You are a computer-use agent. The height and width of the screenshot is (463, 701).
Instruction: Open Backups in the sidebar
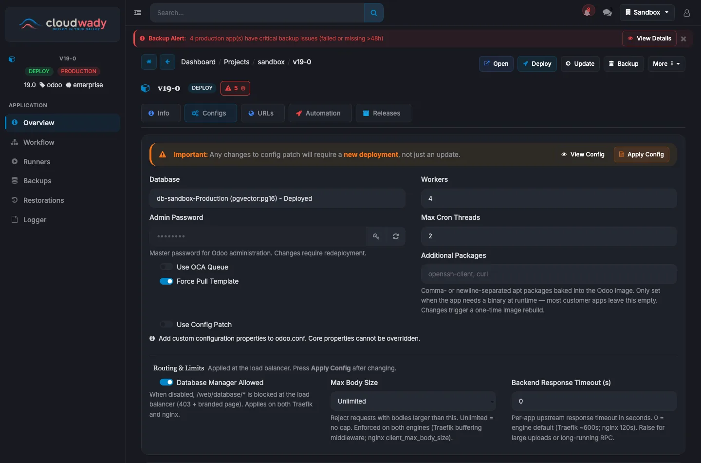pos(62,181)
